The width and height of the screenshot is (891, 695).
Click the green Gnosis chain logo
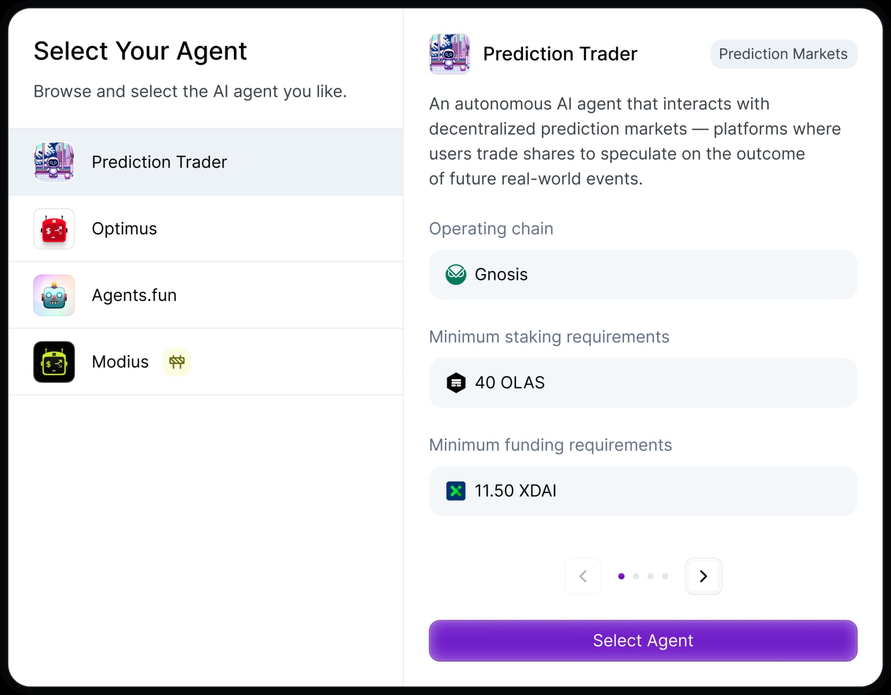pyautogui.click(x=456, y=274)
